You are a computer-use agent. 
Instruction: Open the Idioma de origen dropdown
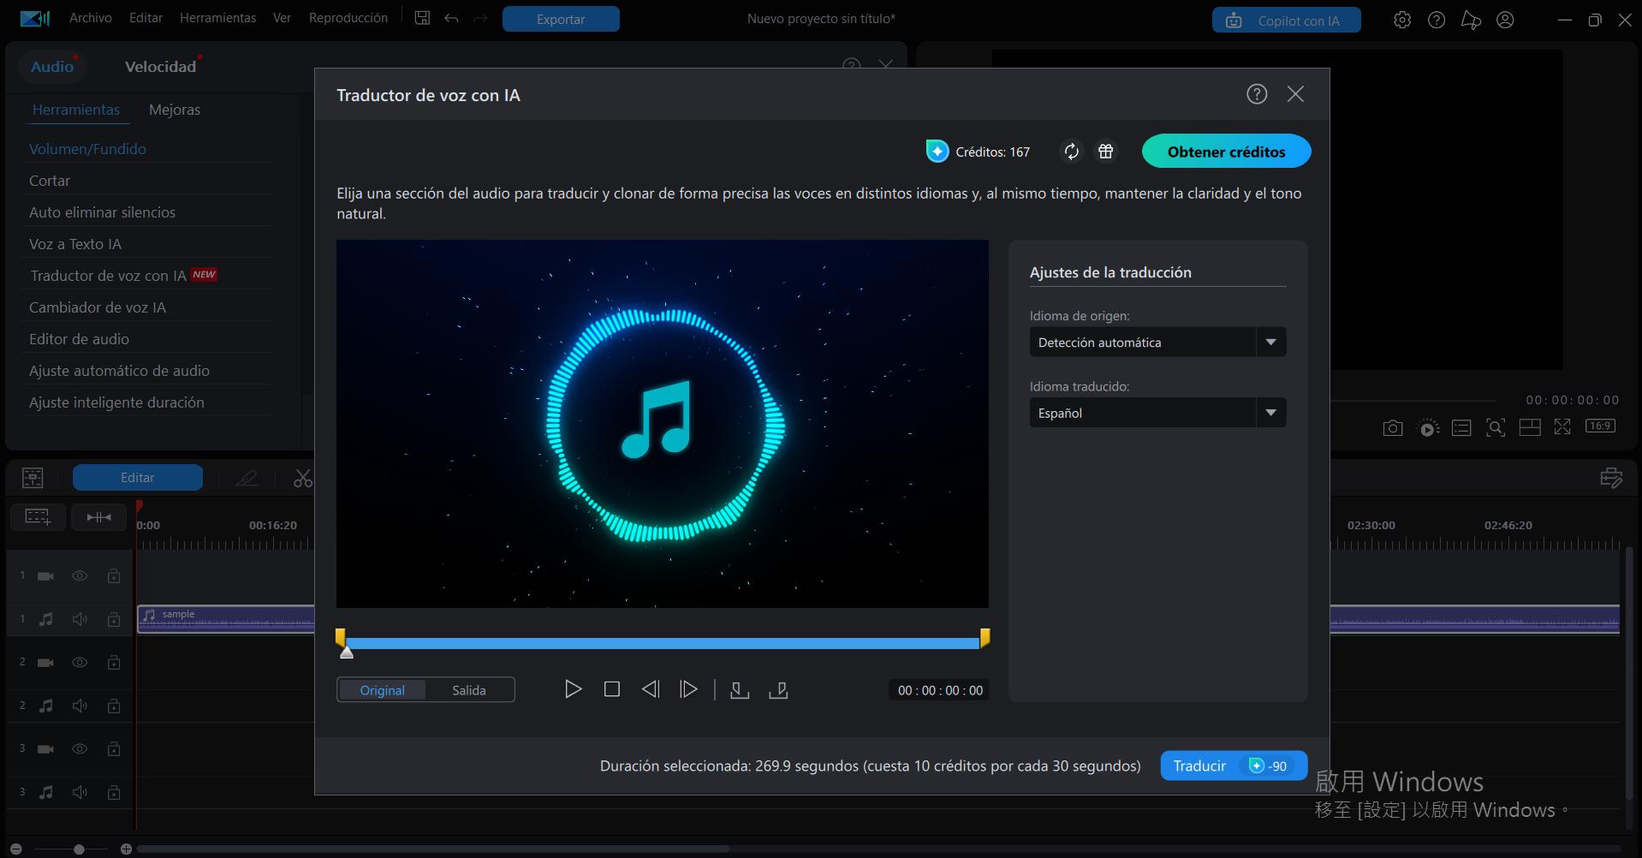(x=1272, y=342)
